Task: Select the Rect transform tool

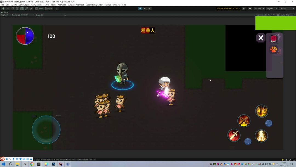Action: 22,9
